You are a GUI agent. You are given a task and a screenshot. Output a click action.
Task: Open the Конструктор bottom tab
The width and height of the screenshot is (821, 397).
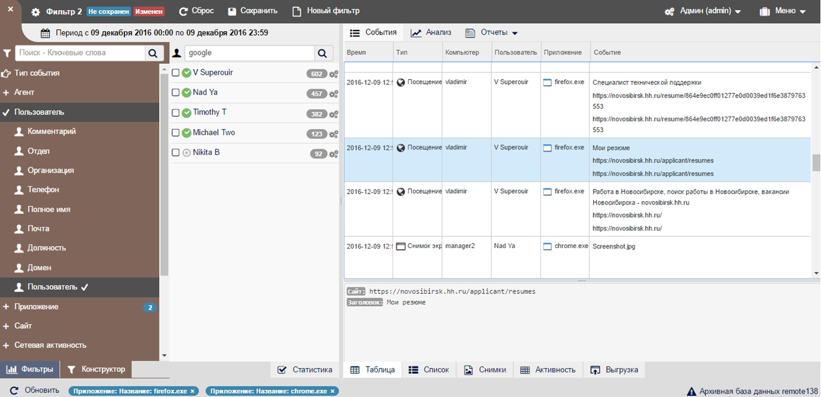[96, 369]
